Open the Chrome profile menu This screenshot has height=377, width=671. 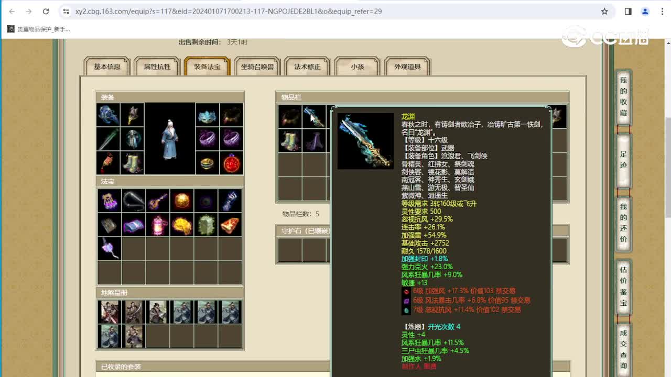(x=645, y=11)
